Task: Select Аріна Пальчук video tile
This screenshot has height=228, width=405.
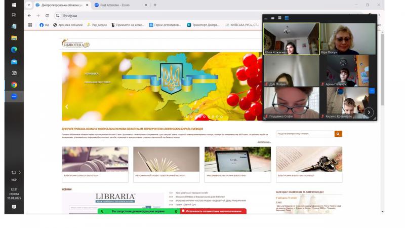Action: (348, 71)
